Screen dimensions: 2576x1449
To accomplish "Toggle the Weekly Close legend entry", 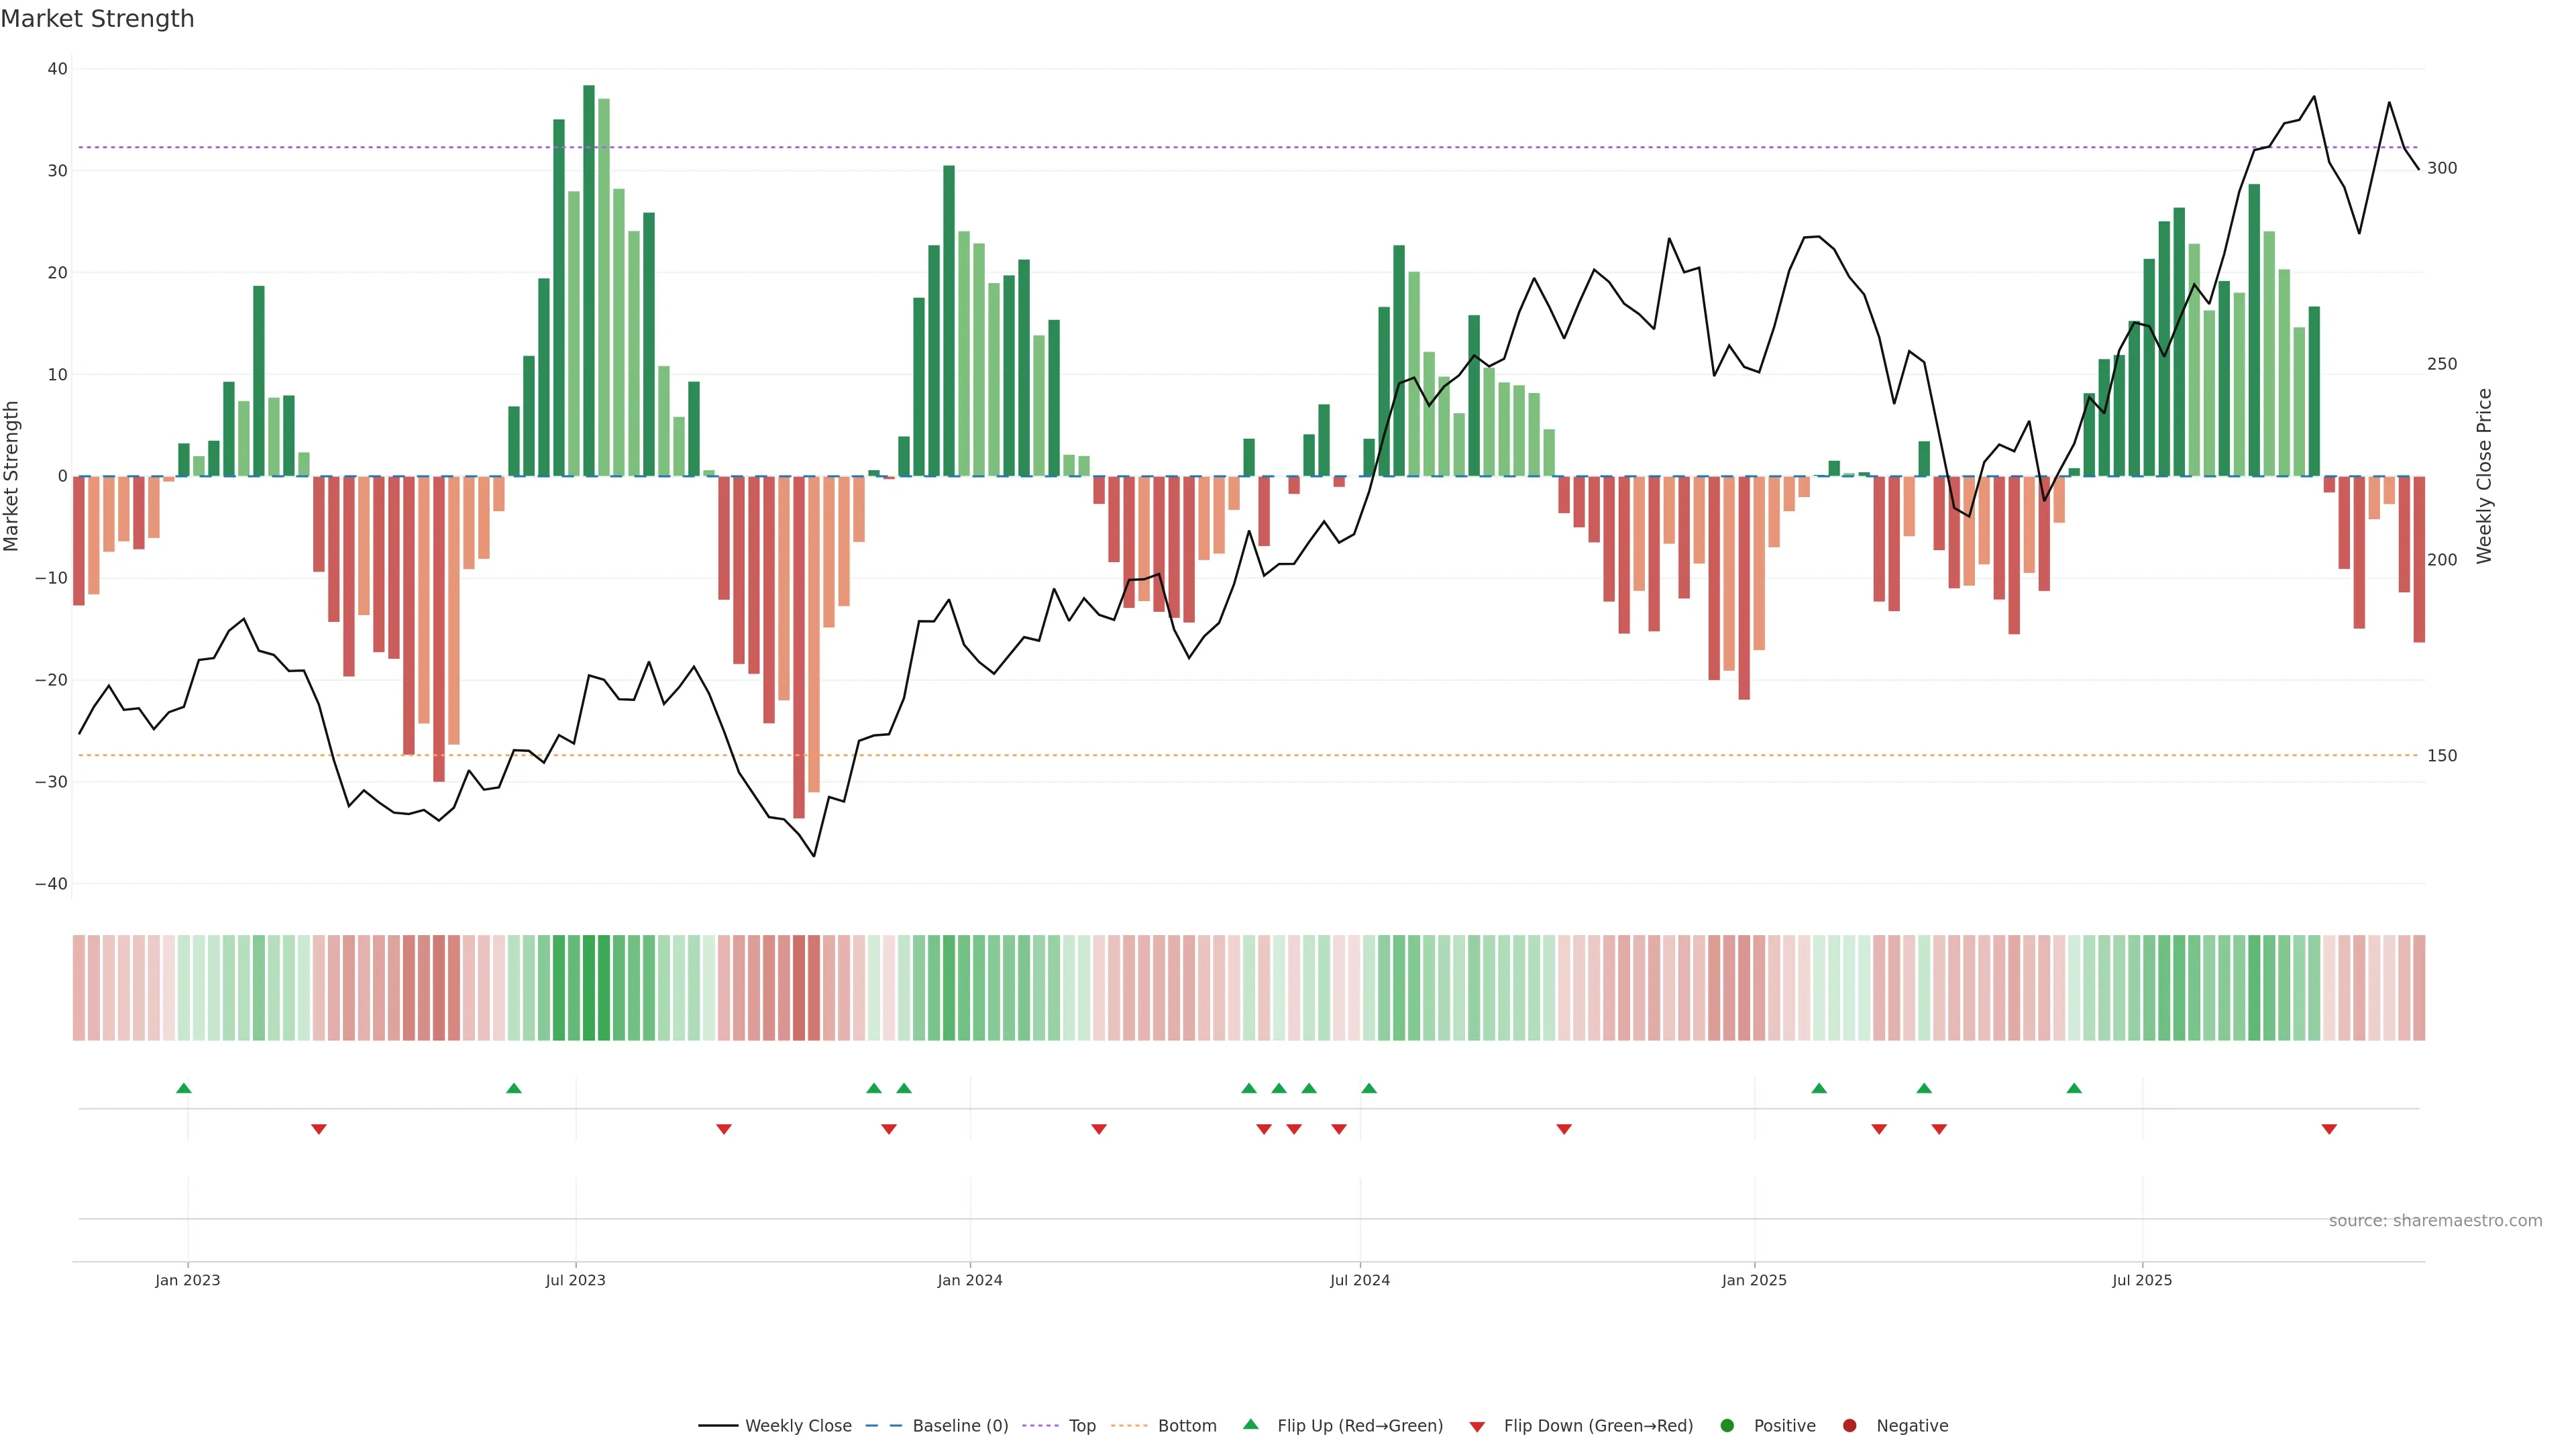I will pyautogui.click(x=797, y=1426).
